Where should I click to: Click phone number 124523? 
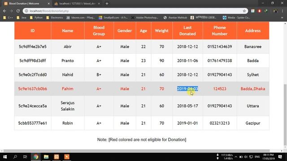[220, 89]
